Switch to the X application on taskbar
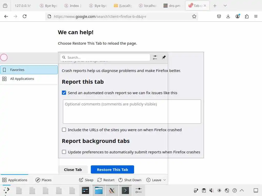This screenshot has width=262, height=196. pyautogui.click(x=112, y=190)
